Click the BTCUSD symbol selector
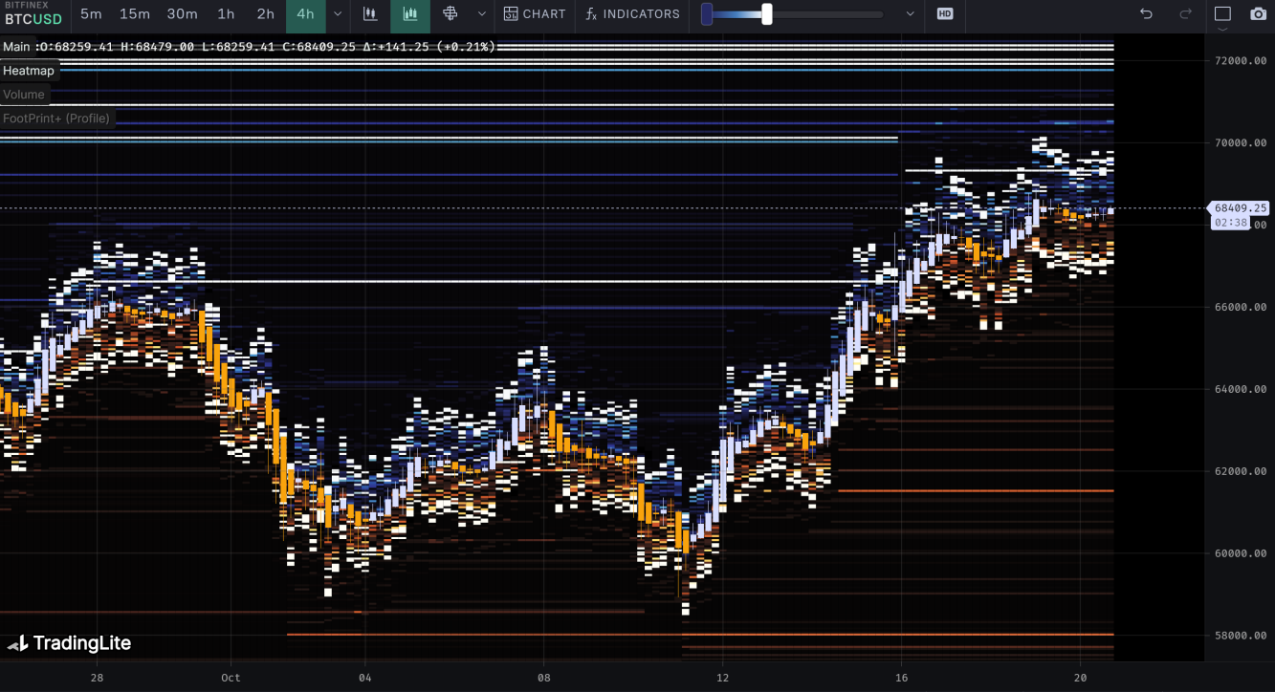1275x692 pixels. point(33,19)
